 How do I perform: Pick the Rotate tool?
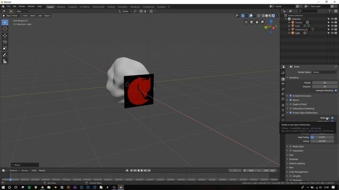pyautogui.click(x=5, y=42)
